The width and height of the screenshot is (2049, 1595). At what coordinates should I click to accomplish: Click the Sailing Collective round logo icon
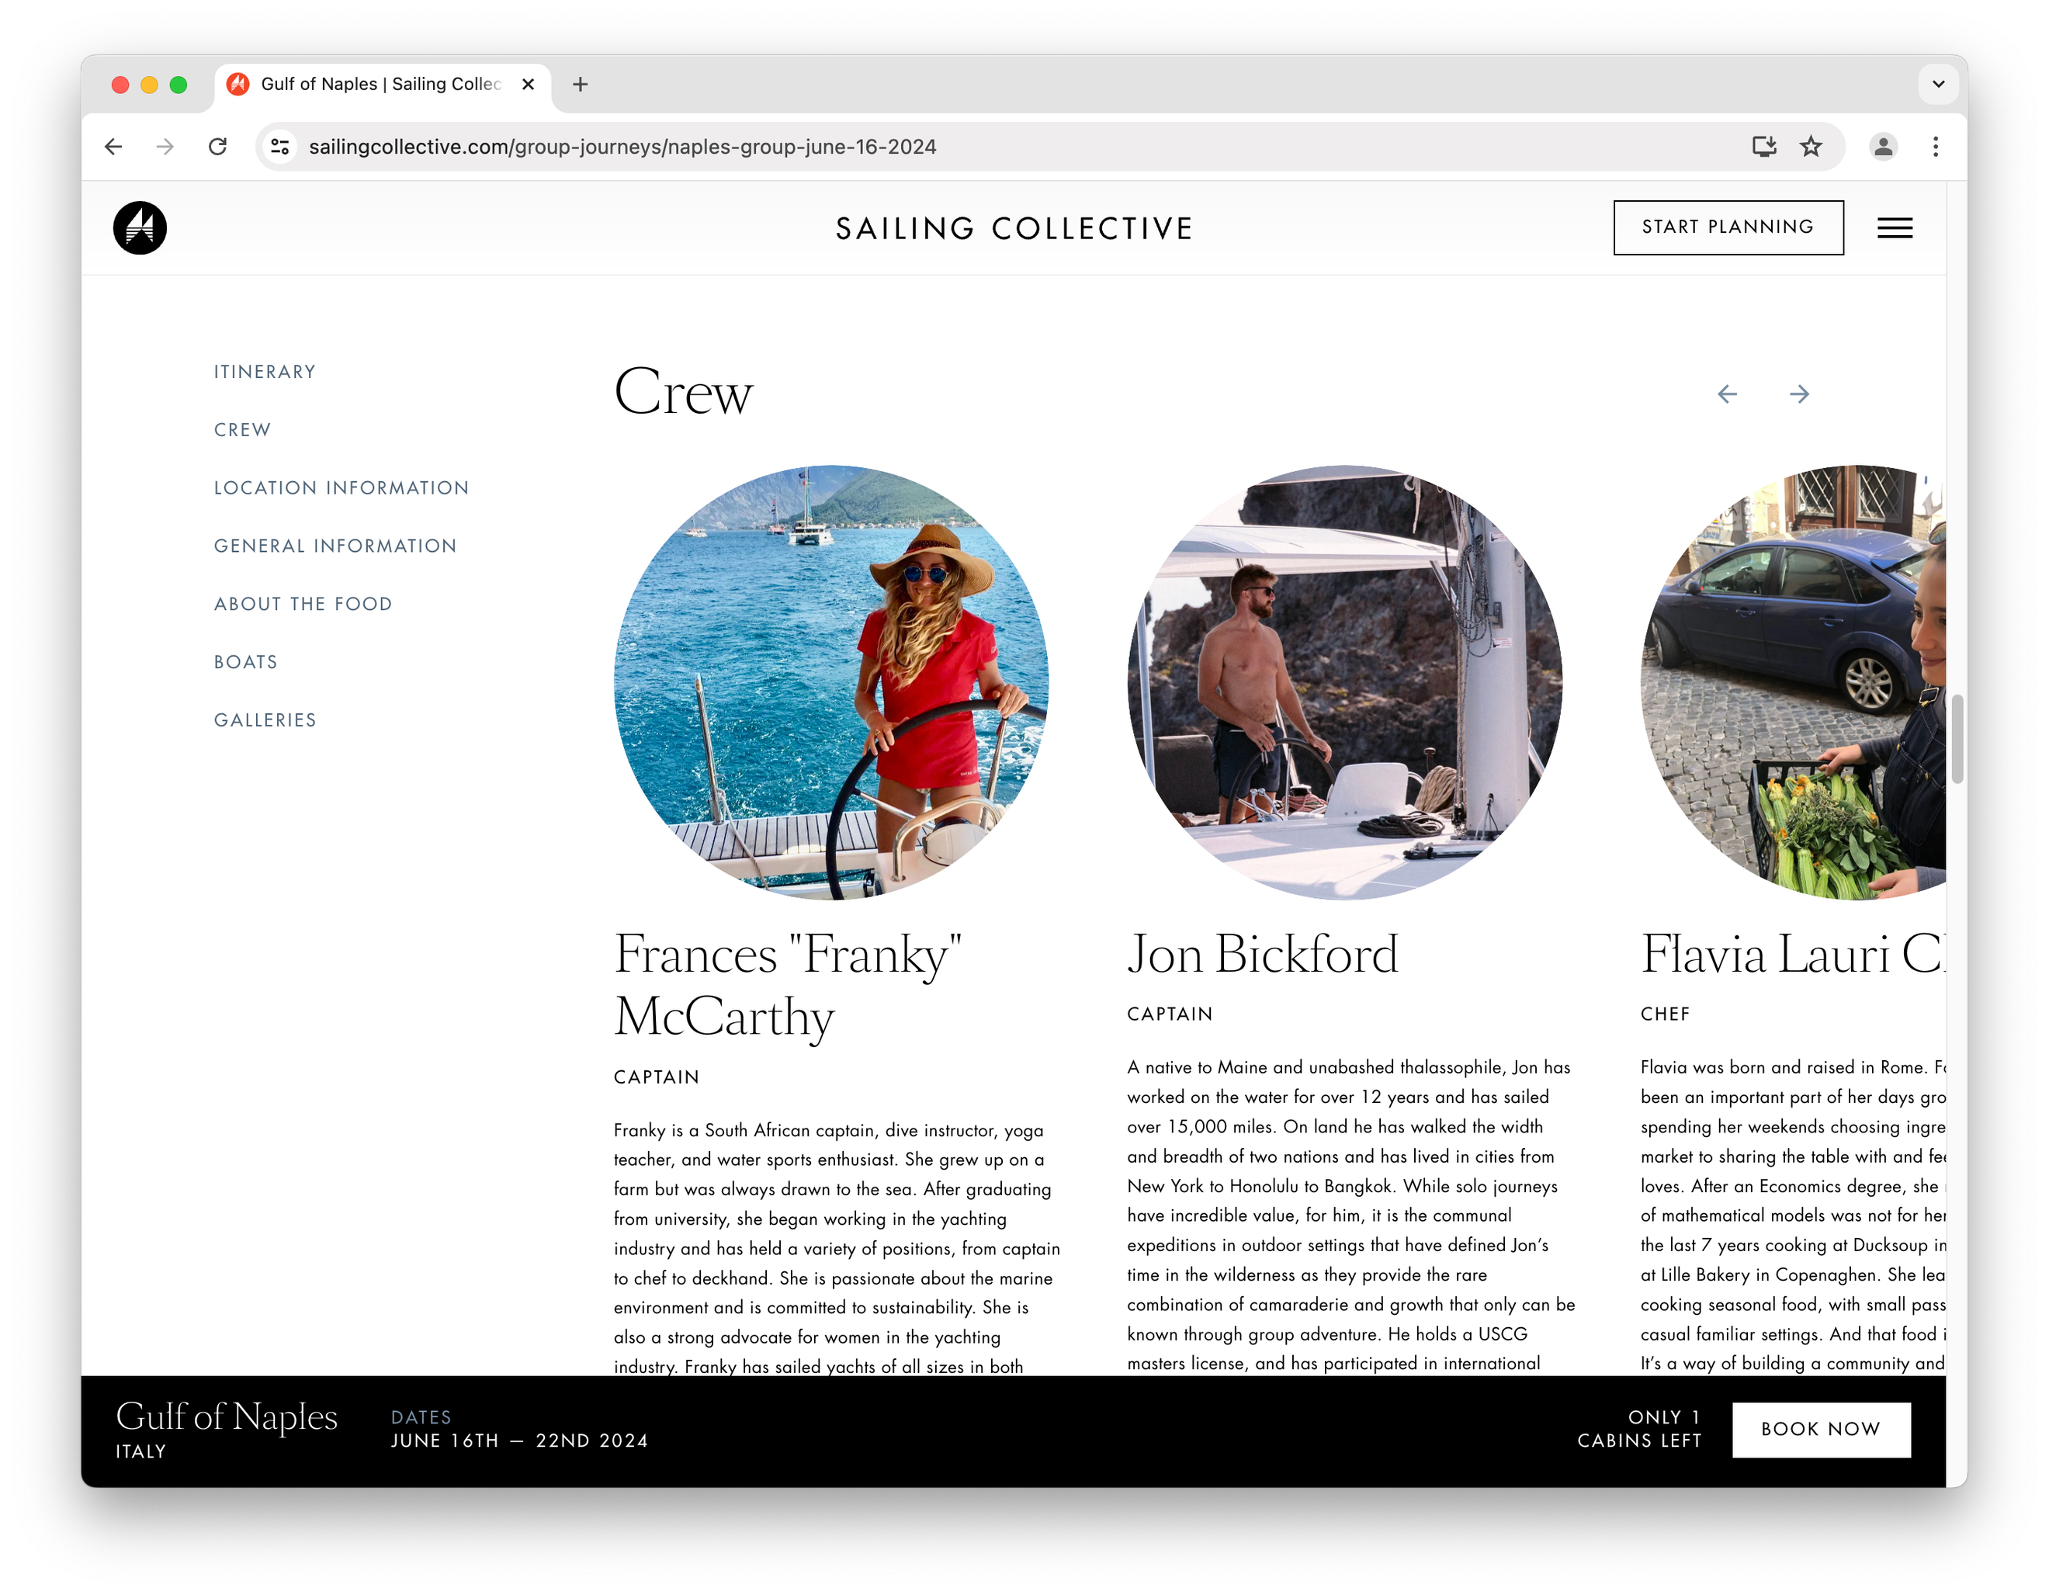pos(140,228)
